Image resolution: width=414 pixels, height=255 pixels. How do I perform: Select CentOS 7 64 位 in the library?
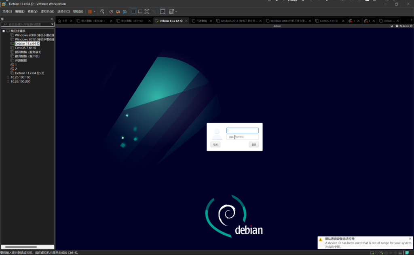[x=25, y=48]
